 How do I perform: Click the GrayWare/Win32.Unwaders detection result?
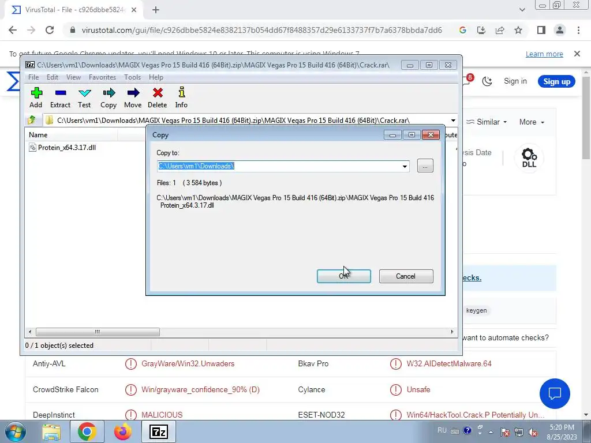click(x=188, y=364)
